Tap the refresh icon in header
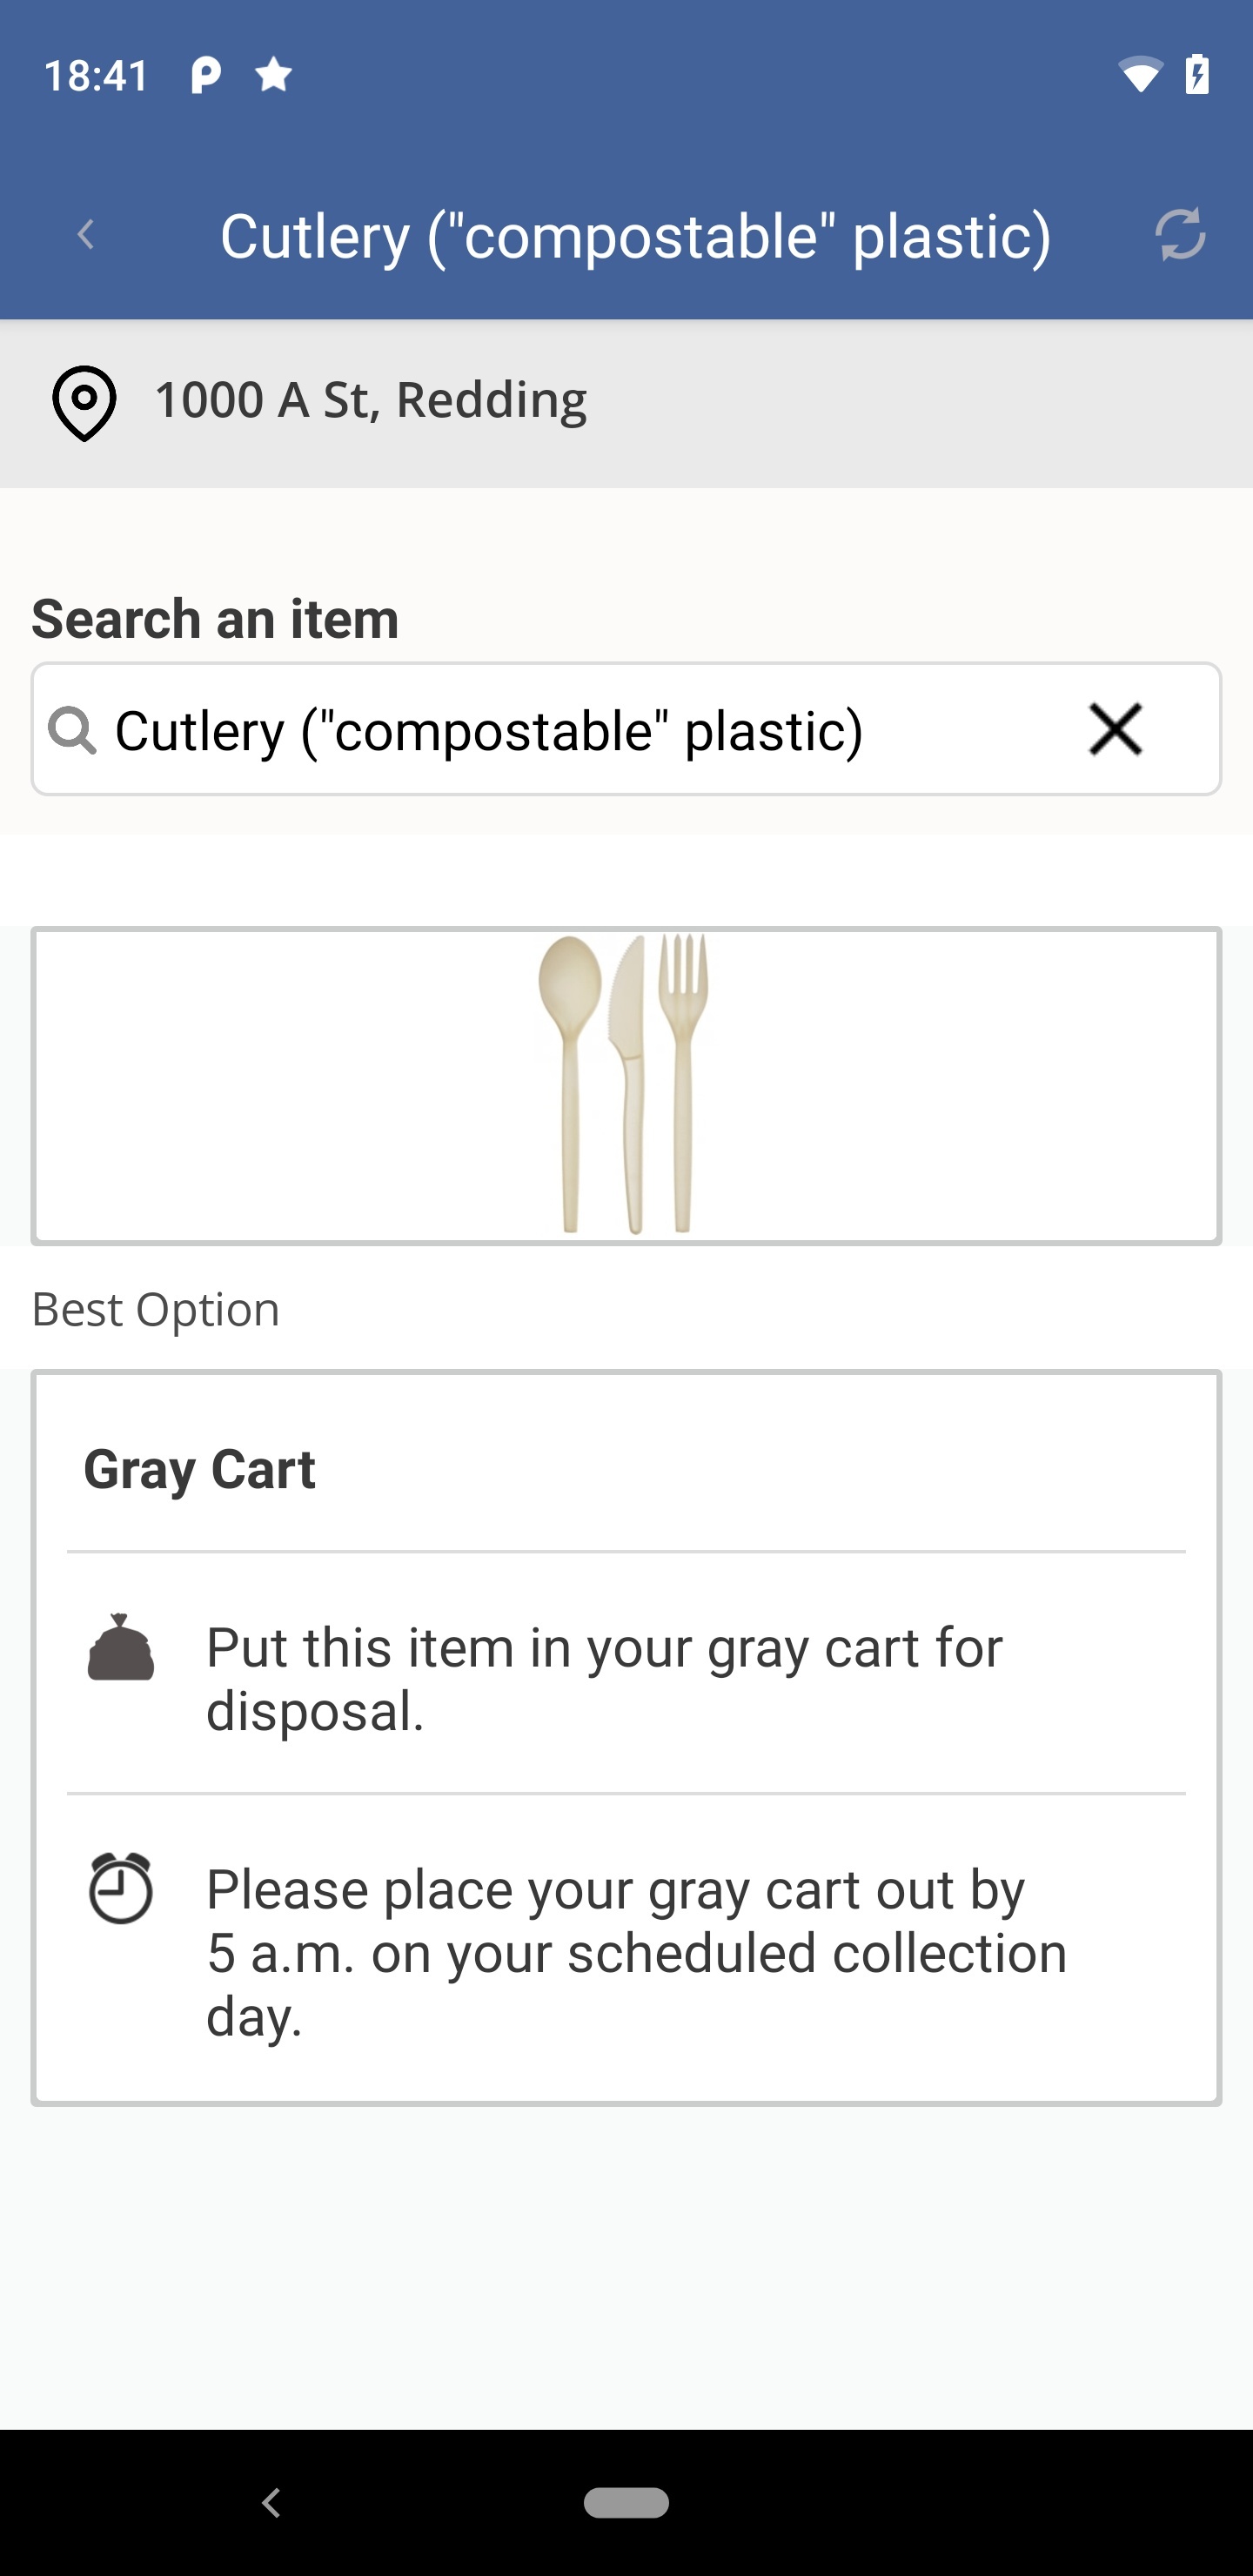1253x2576 pixels. [1180, 235]
